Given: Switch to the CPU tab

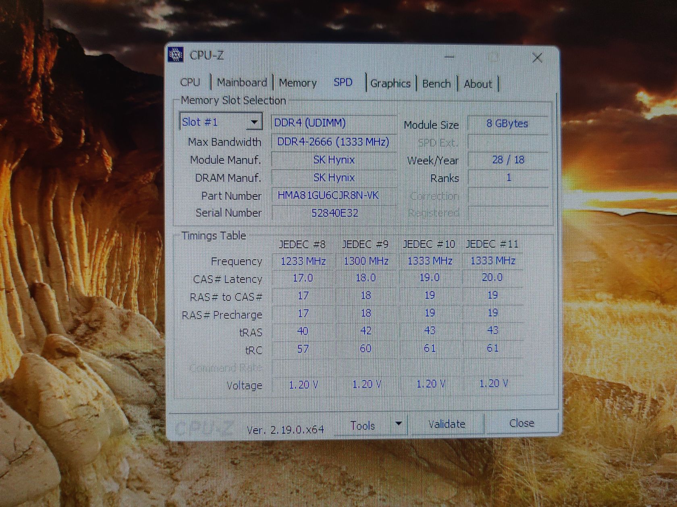Looking at the screenshot, I should tap(190, 82).
